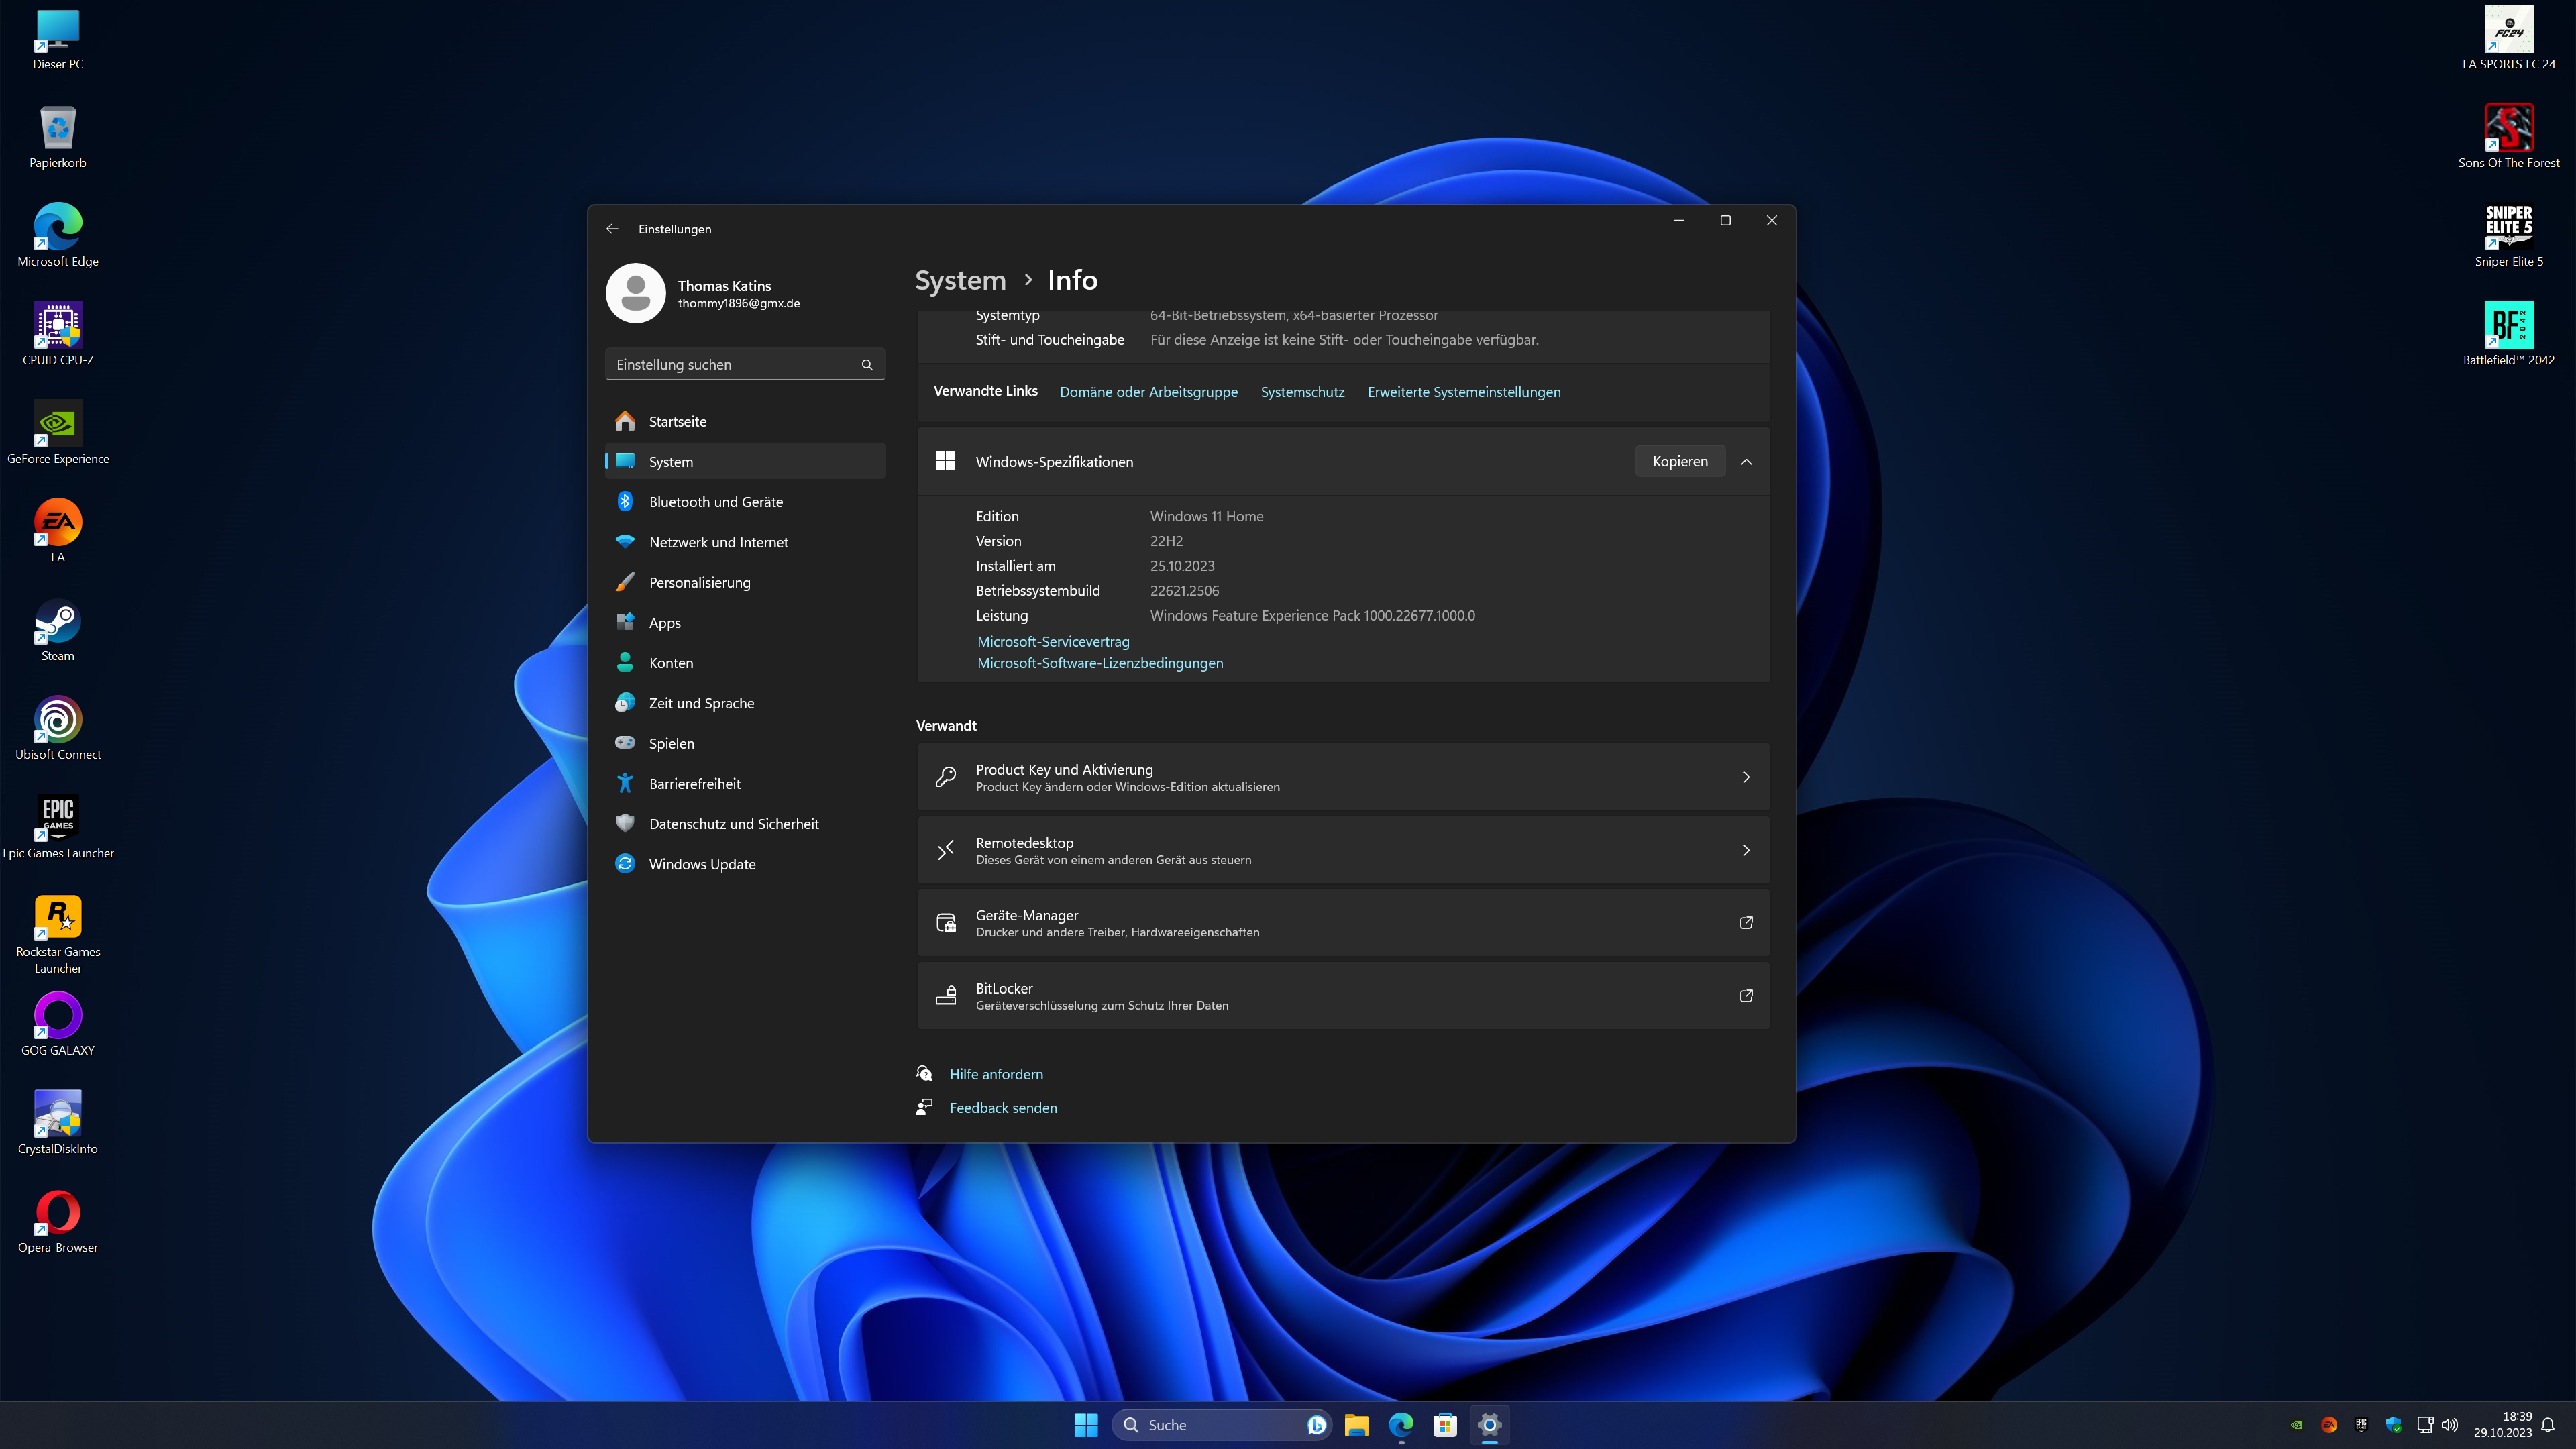Launch Geräte-Manager from related list
The image size is (2576, 1449).
1342,923
